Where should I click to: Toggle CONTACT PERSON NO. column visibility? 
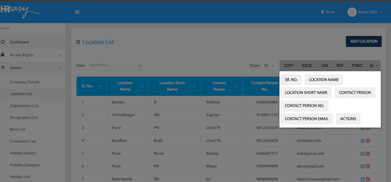click(304, 106)
